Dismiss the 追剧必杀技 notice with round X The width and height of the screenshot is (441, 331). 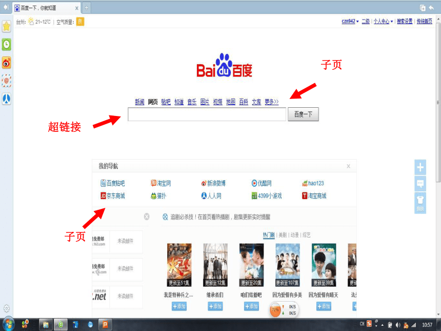147,217
